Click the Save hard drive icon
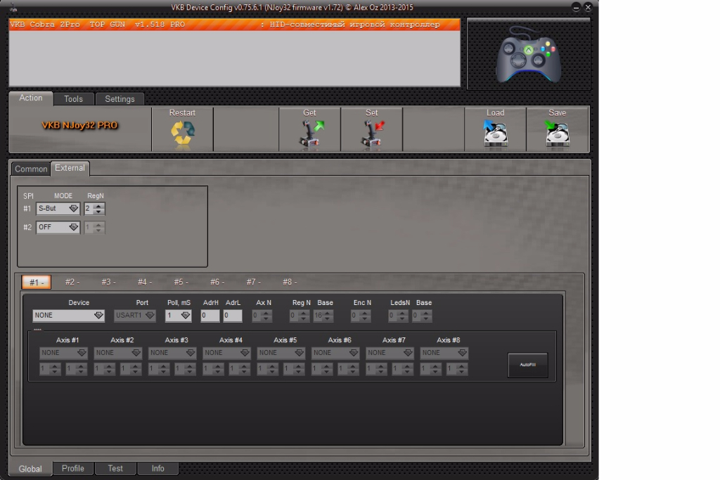The width and height of the screenshot is (720, 480). 557,134
